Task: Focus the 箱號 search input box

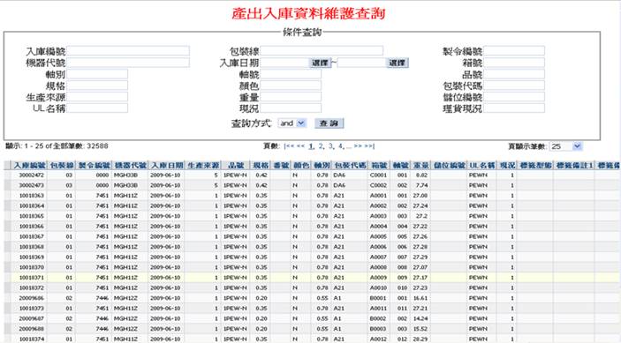Action: coord(514,63)
